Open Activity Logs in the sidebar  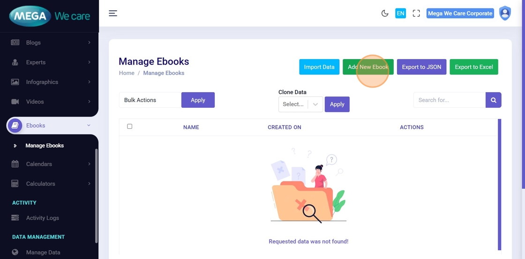(42, 218)
